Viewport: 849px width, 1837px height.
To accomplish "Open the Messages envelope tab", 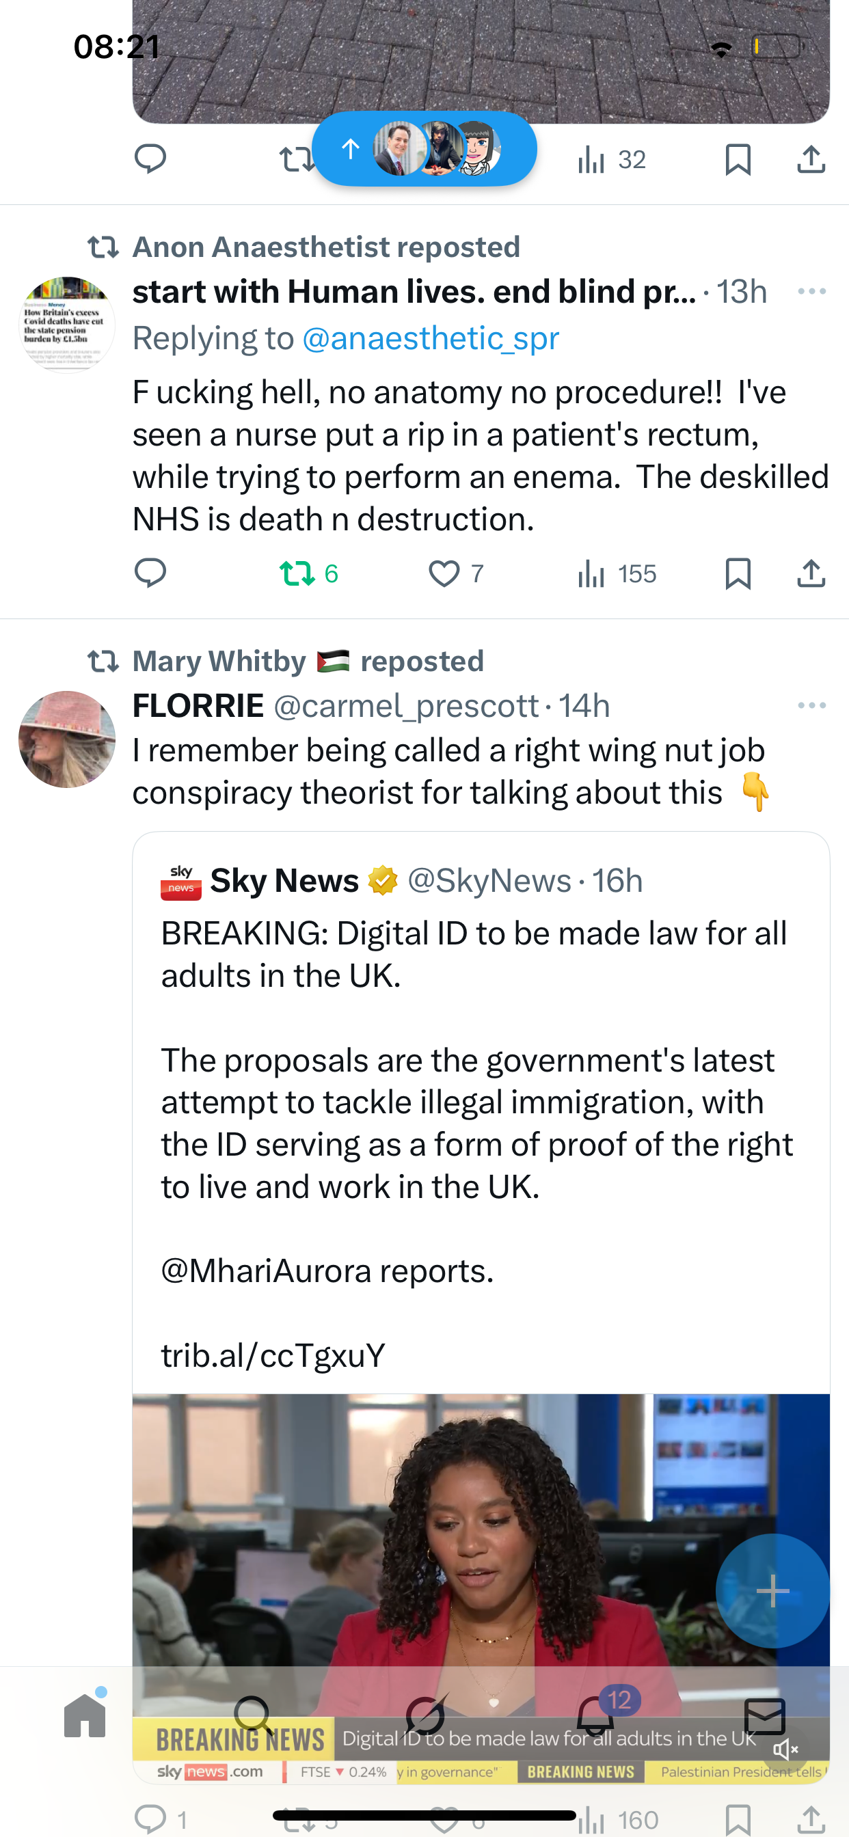I will [764, 1715].
